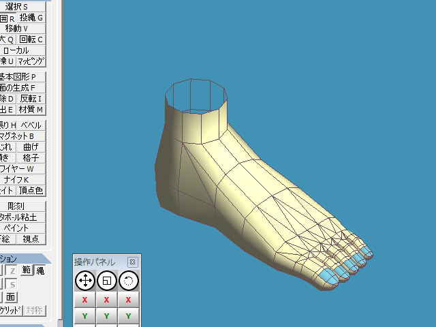The height and width of the screenshot is (327, 436).
Task: Choose the 投縄 G lasso tool
Action: click(x=31, y=18)
